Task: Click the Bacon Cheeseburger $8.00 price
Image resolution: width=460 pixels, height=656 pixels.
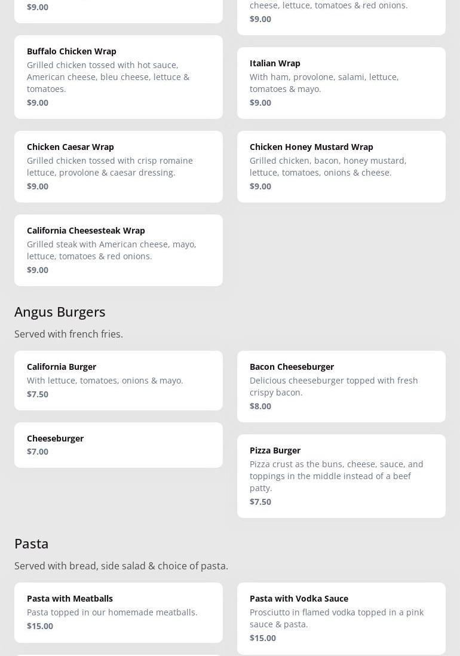Action: point(260,406)
